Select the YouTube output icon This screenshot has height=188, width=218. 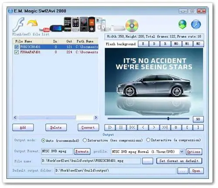[44, 30]
